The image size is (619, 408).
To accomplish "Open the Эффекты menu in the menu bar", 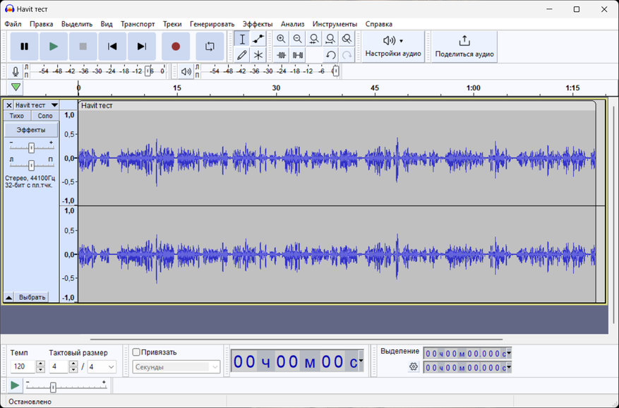I will [x=257, y=24].
